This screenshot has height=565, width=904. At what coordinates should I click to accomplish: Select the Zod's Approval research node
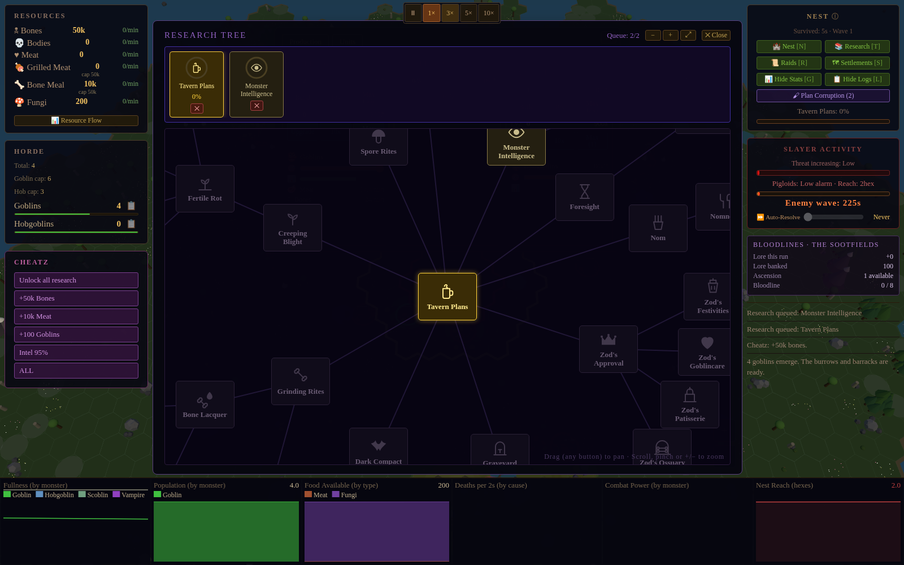pyautogui.click(x=609, y=349)
